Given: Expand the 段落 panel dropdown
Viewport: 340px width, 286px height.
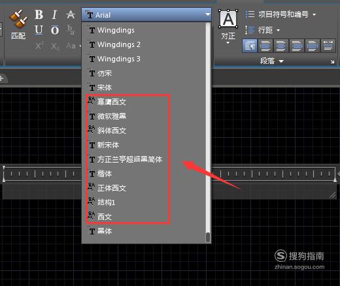Looking at the screenshot, I should pyautogui.click(x=281, y=61).
